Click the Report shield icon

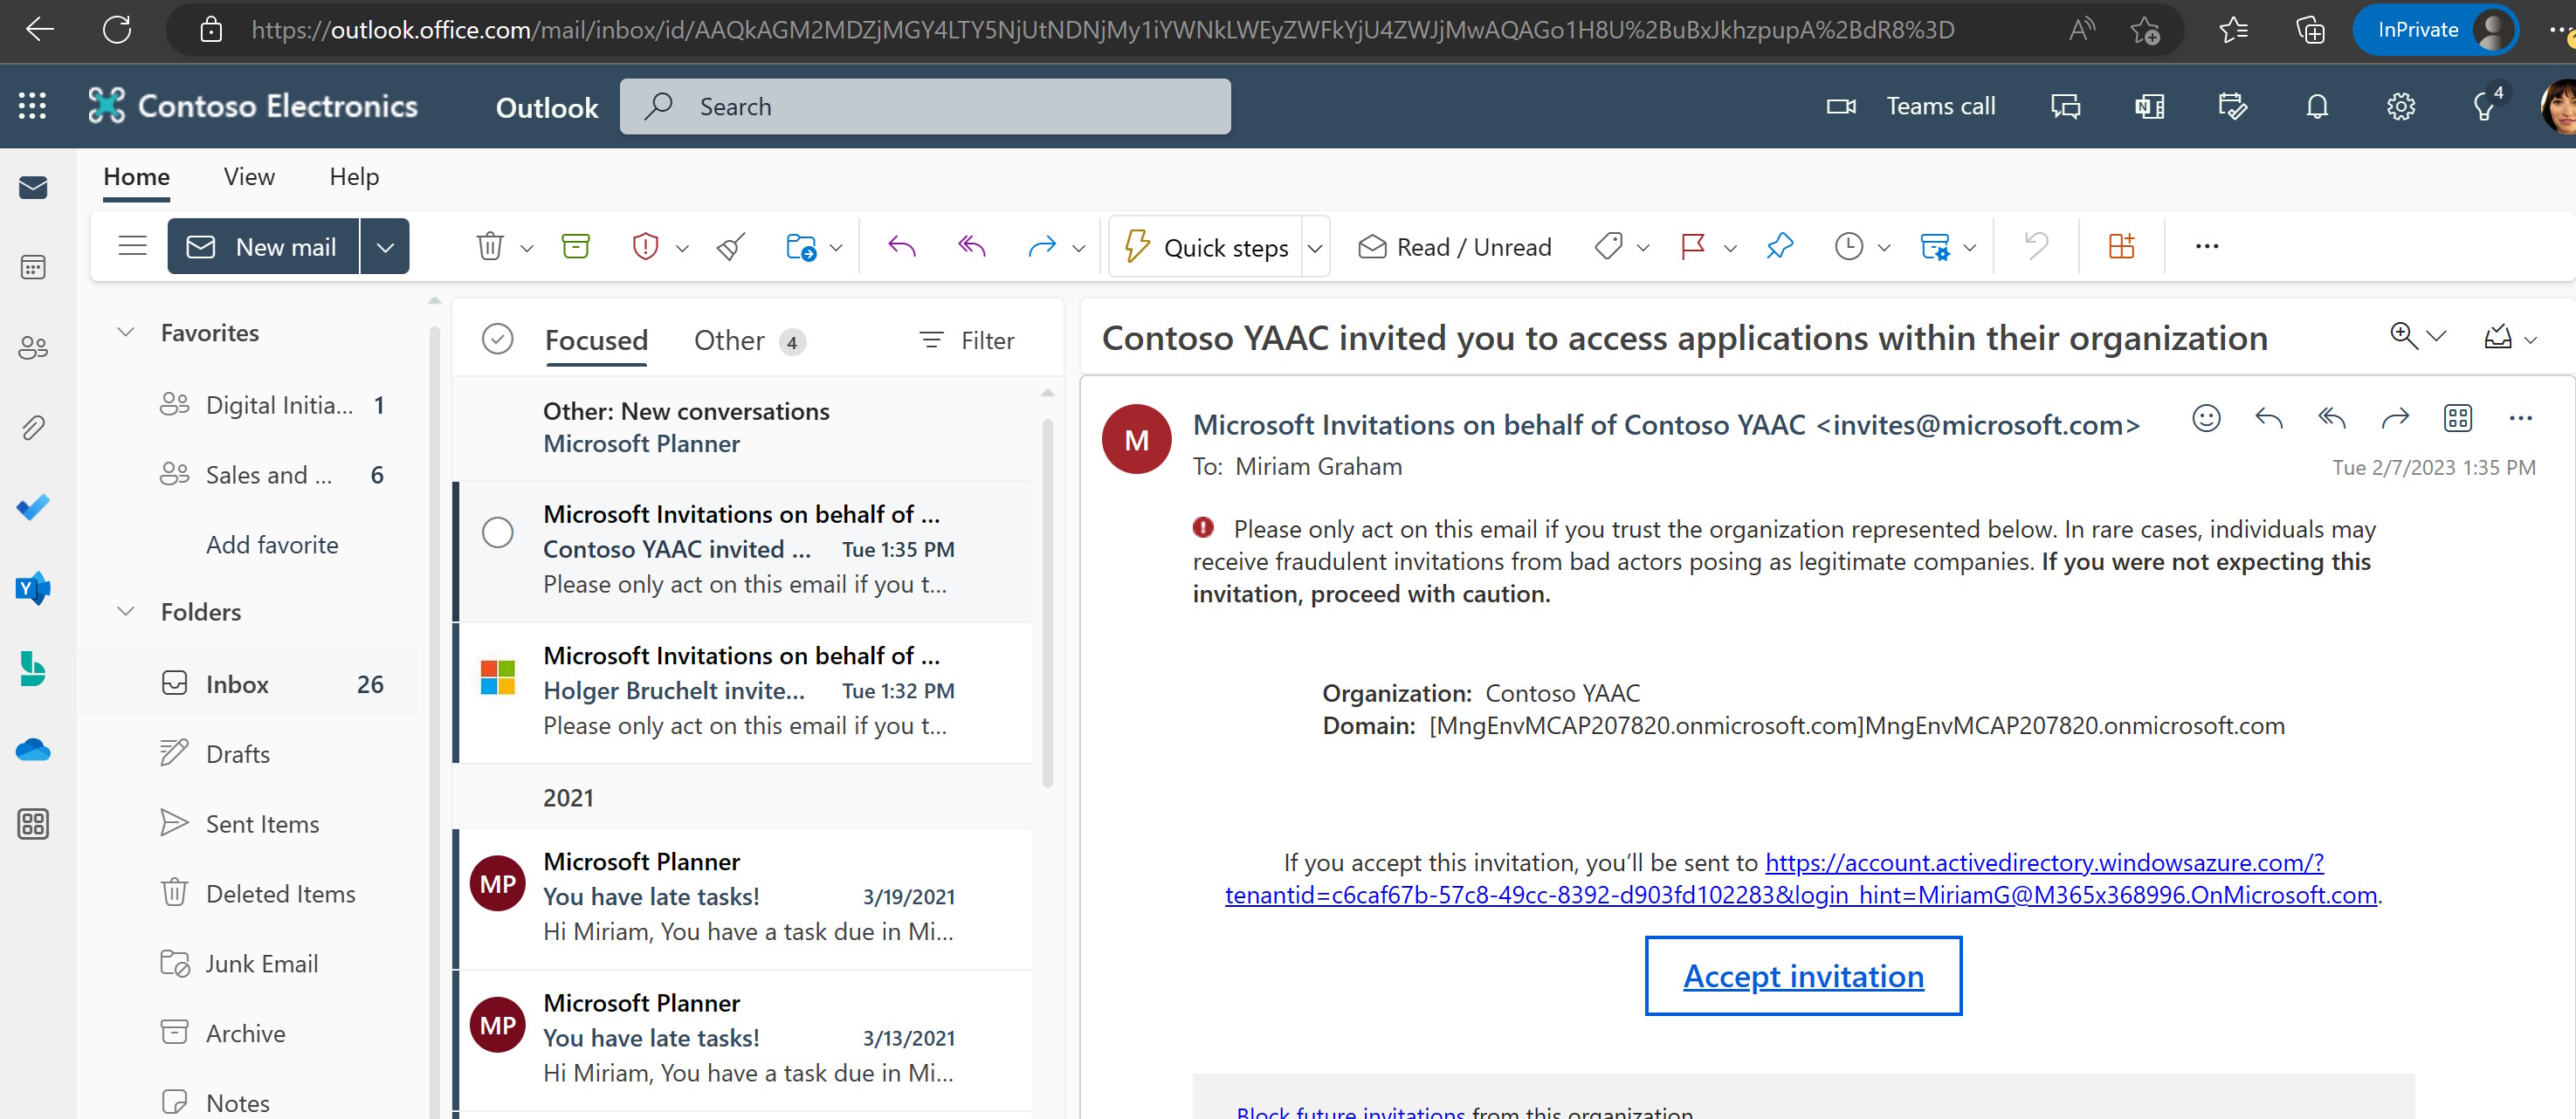pos(646,246)
